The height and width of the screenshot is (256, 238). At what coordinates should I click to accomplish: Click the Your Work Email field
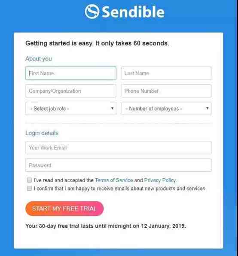coord(118,148)
